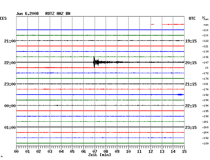Select the x-axis minute tick label 12
The width and height of the screenshot is (210, 160).
(x=151, y=152)
